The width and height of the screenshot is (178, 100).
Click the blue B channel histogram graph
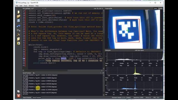point(135,85)
